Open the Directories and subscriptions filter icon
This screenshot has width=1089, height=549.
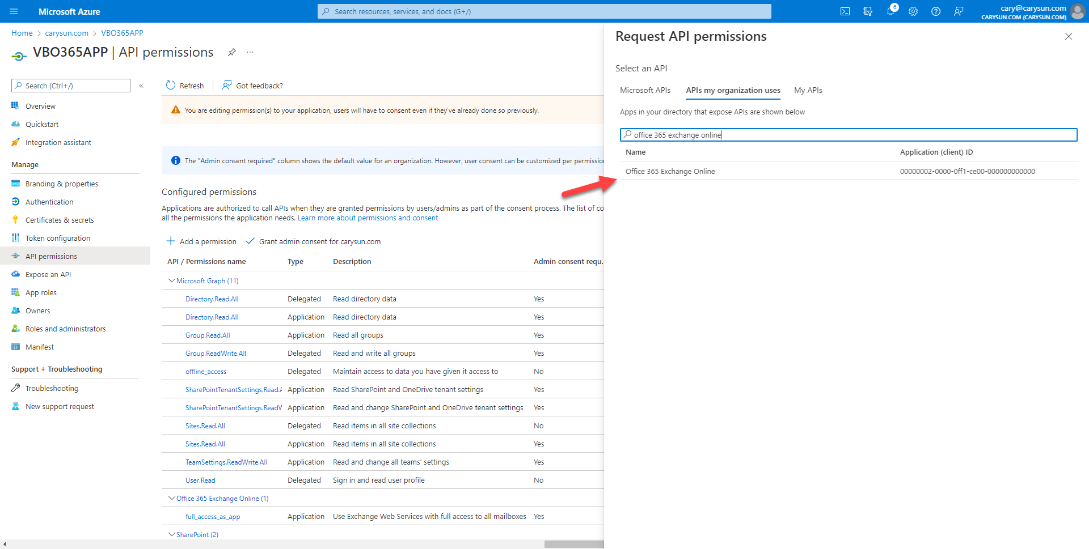868,11
